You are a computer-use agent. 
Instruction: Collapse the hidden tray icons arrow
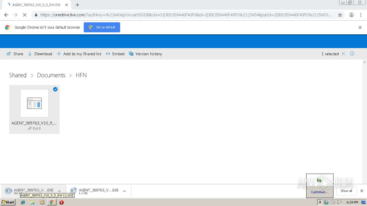pyautogui.click(x=320, y=202)
